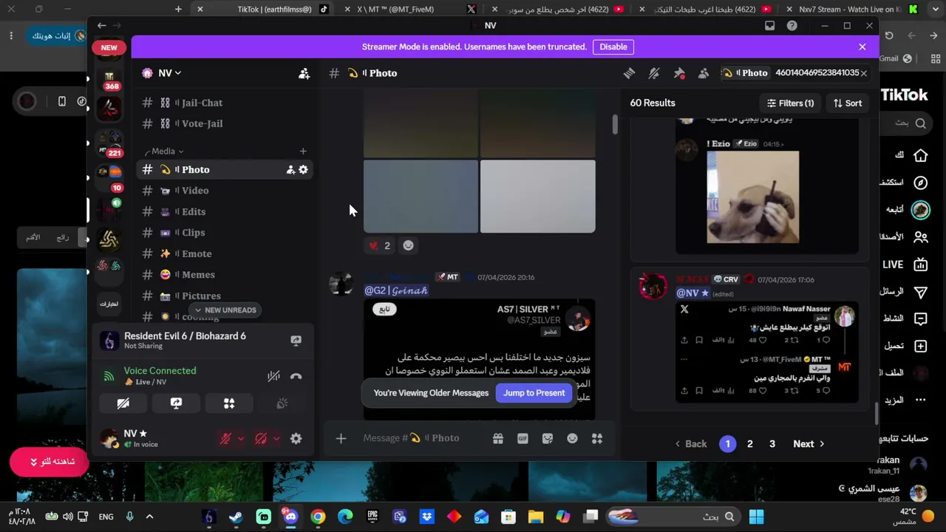Open the Video channel
The height and width of the screenshot is (532, 946).
click(224, 191)
